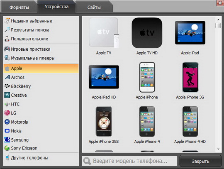Viewport: 224px width, 169px height.
Task: Click the scrollbar up arrow
Action: point(218,20)
